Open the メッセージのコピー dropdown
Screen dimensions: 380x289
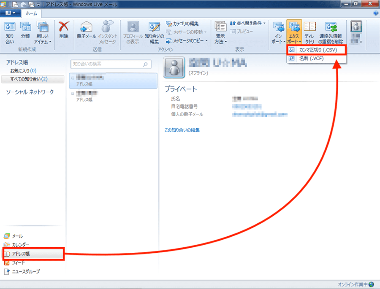[x=187, y=40]
